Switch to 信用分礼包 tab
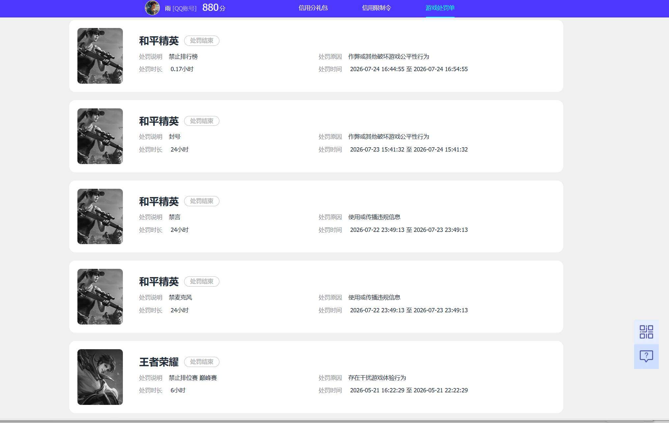The image size is (669, 423). [313, 8]
